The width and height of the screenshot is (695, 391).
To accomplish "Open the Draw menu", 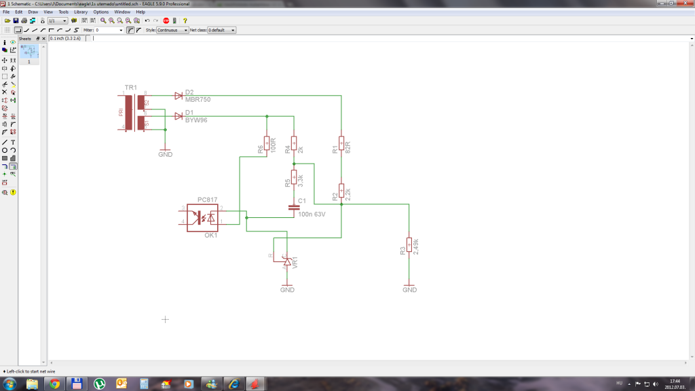I will [33, 12].
